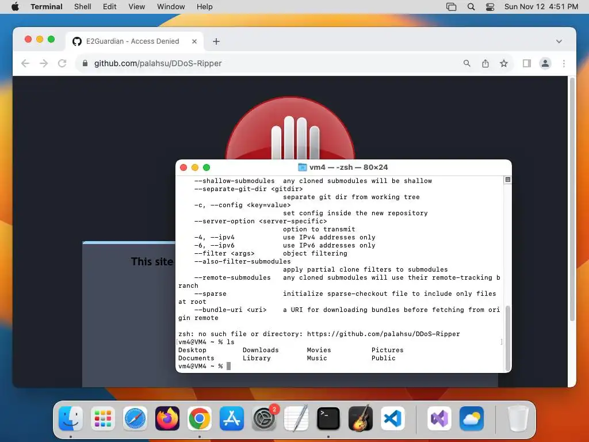Launch GarageBand from the dock
Viewport: 589px width, 442px height.
[x=361, y=418]
